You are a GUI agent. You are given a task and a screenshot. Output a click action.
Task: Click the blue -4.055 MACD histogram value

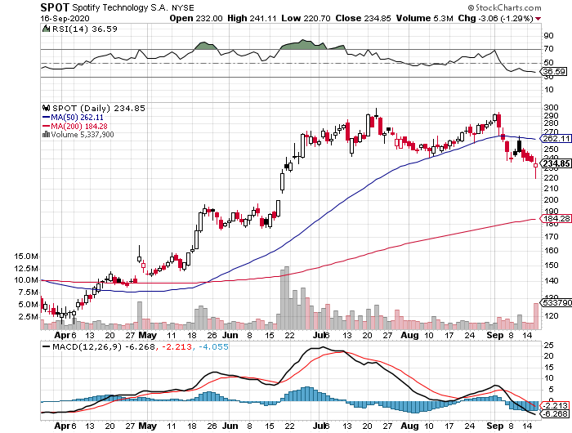click(x=213, y=346)
